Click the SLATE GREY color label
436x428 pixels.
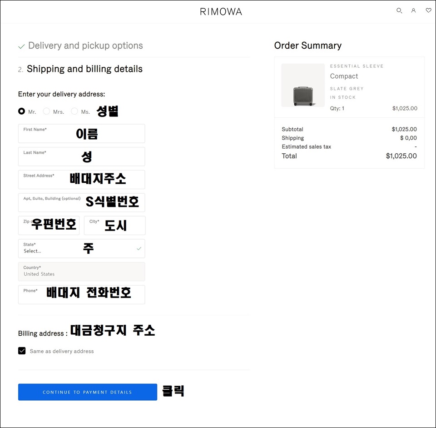(347, 89)
